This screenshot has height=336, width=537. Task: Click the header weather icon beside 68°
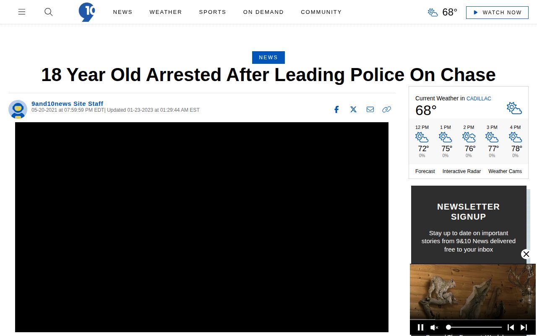click(x=433, y=12)
